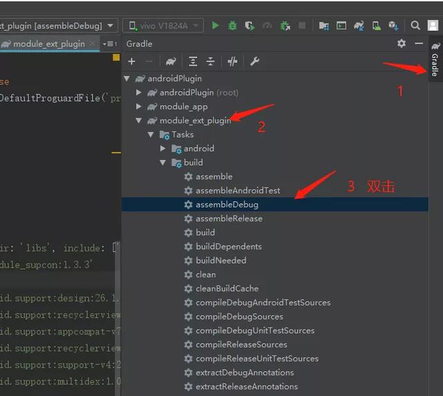The height and width of the screenshot is (396, 443).
Task: Add a Gradle project with the plus icon
Action: [x=132, y=62]
